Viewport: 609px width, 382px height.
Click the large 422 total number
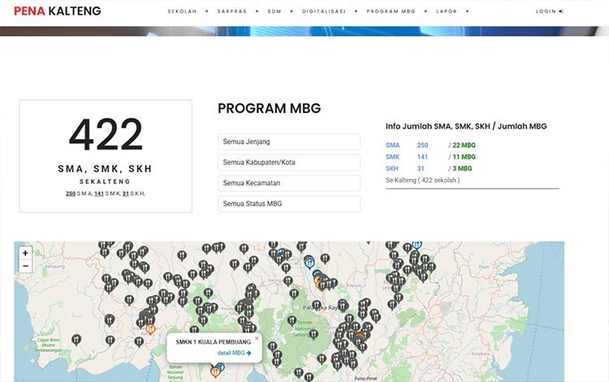(x=106, y=134)
